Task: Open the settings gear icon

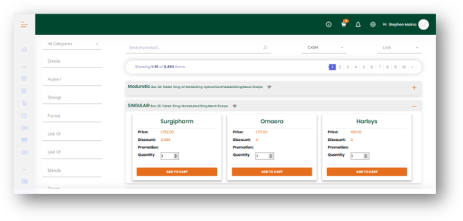Action: point(373,25)
